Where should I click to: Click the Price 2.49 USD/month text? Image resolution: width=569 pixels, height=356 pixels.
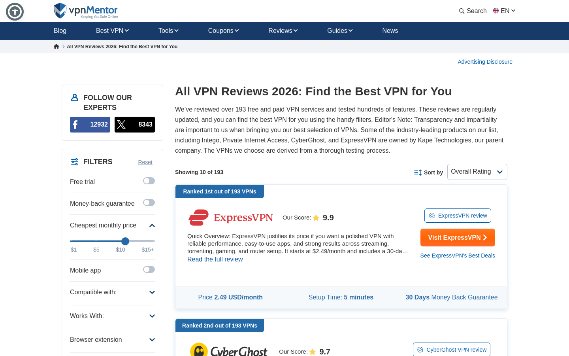point(230,297)
